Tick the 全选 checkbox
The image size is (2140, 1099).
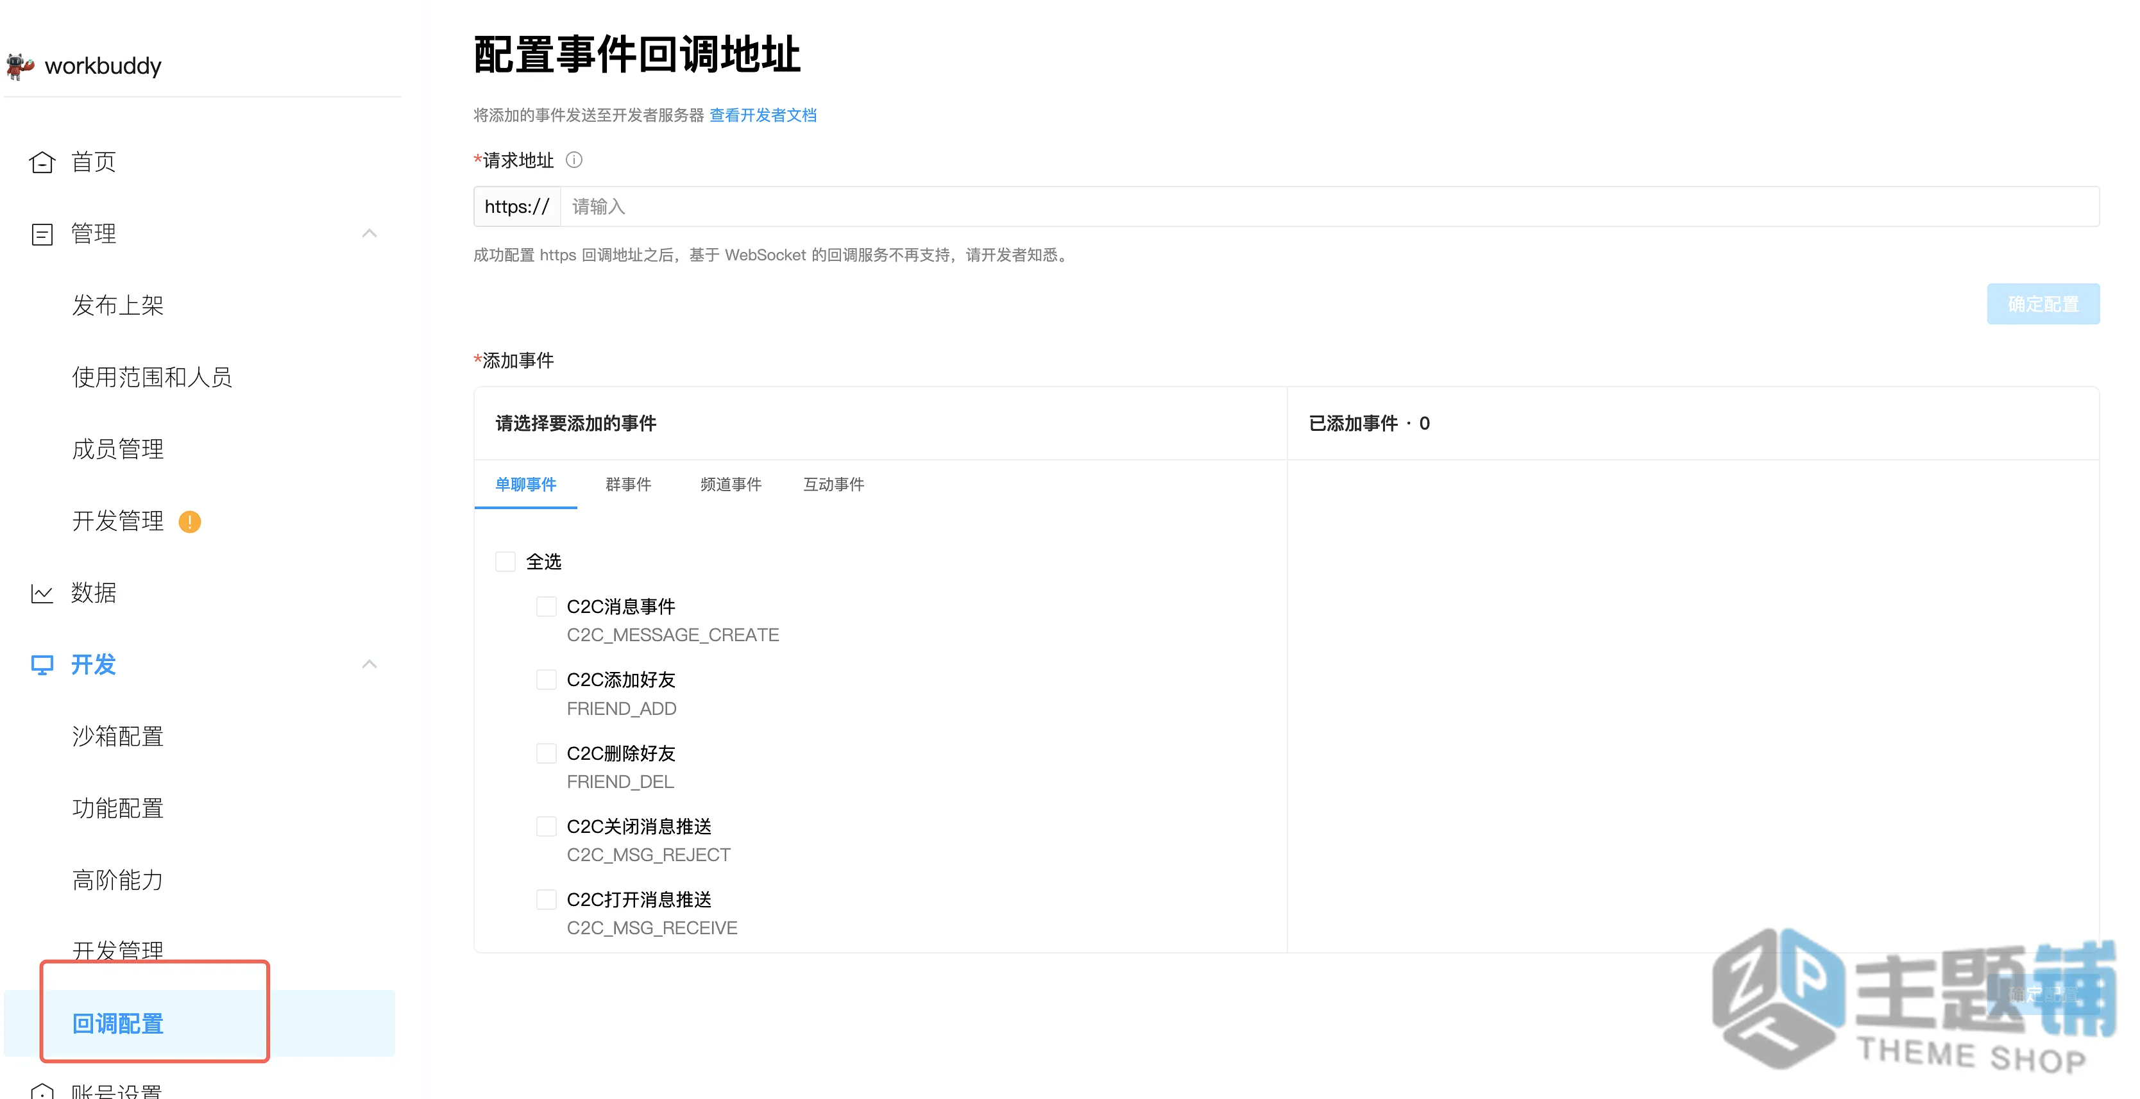pyautogui.click(x=505, y=562)
